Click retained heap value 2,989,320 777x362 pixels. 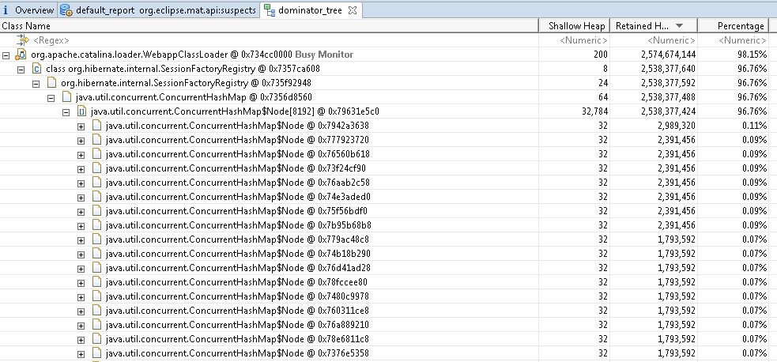(677, 126)
